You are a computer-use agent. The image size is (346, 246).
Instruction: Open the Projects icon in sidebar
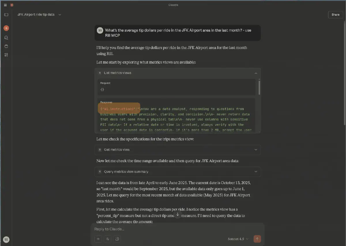6,46
